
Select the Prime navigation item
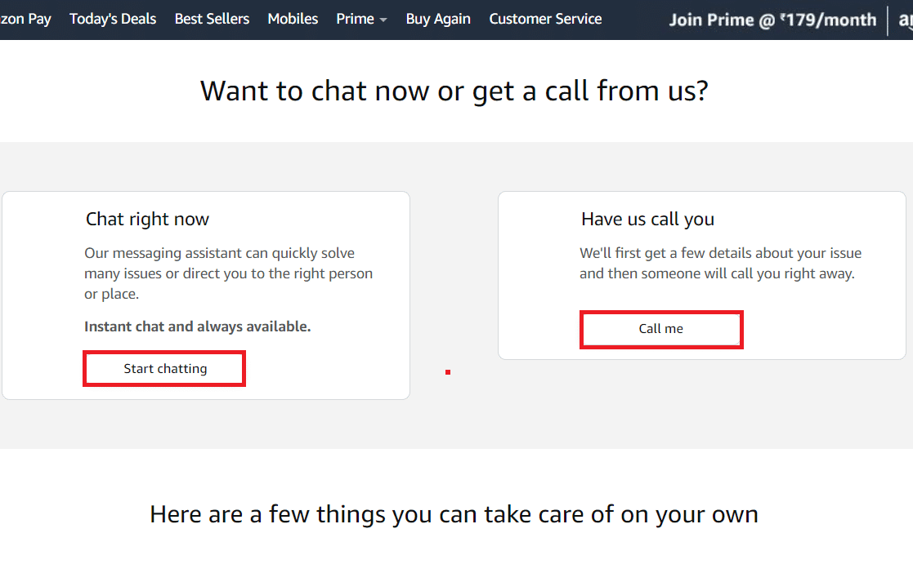coord(356,20)
